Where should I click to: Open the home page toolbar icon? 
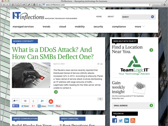(x=13, y=5)
